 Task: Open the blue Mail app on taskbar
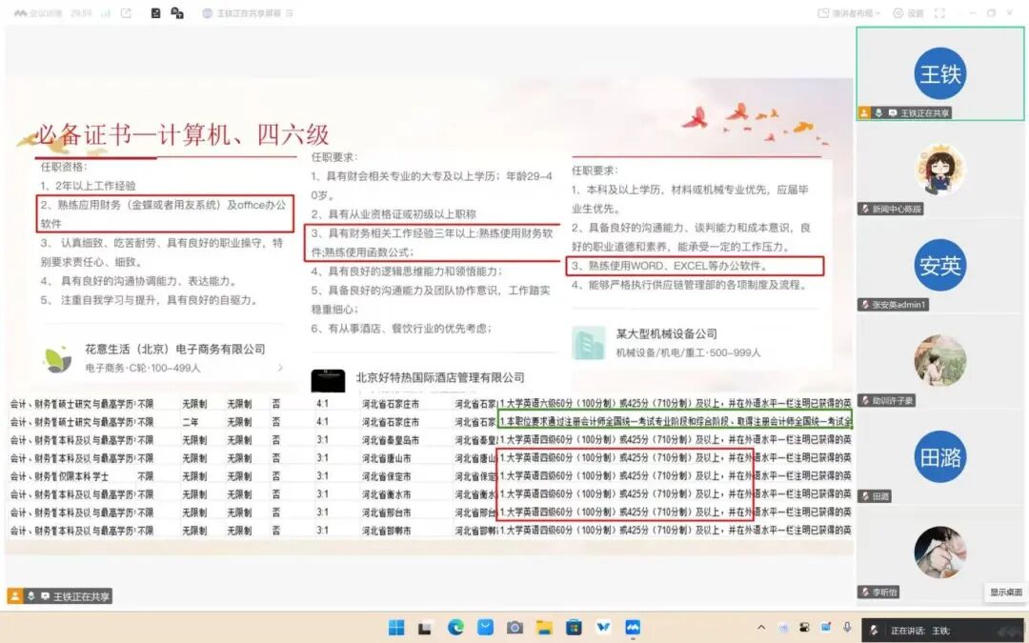485,628
